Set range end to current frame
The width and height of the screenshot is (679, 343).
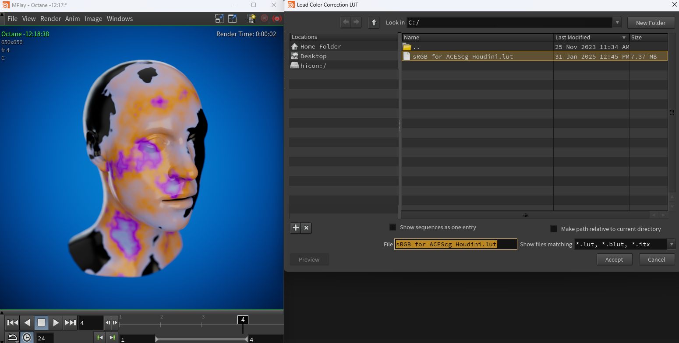tap(112, 337)
